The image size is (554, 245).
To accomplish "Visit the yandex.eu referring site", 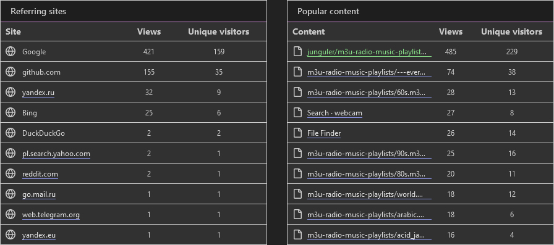I will coord(39,235).
